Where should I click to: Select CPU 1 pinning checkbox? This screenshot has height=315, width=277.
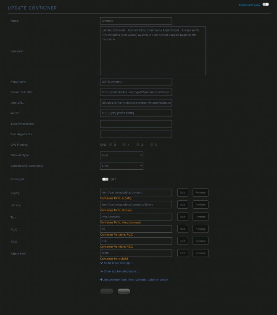(x=124, y=144)
